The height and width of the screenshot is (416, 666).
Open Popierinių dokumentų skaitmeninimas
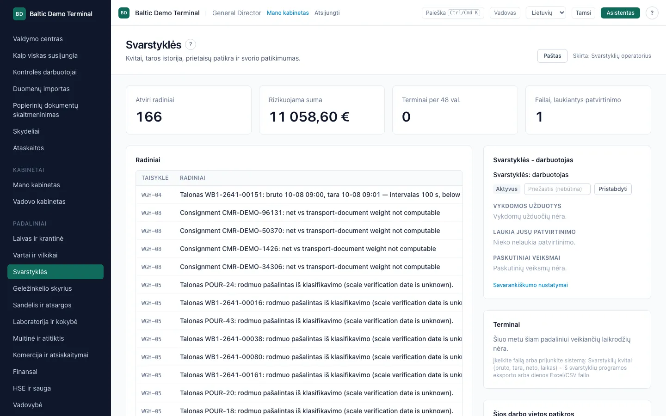(55, 110)
